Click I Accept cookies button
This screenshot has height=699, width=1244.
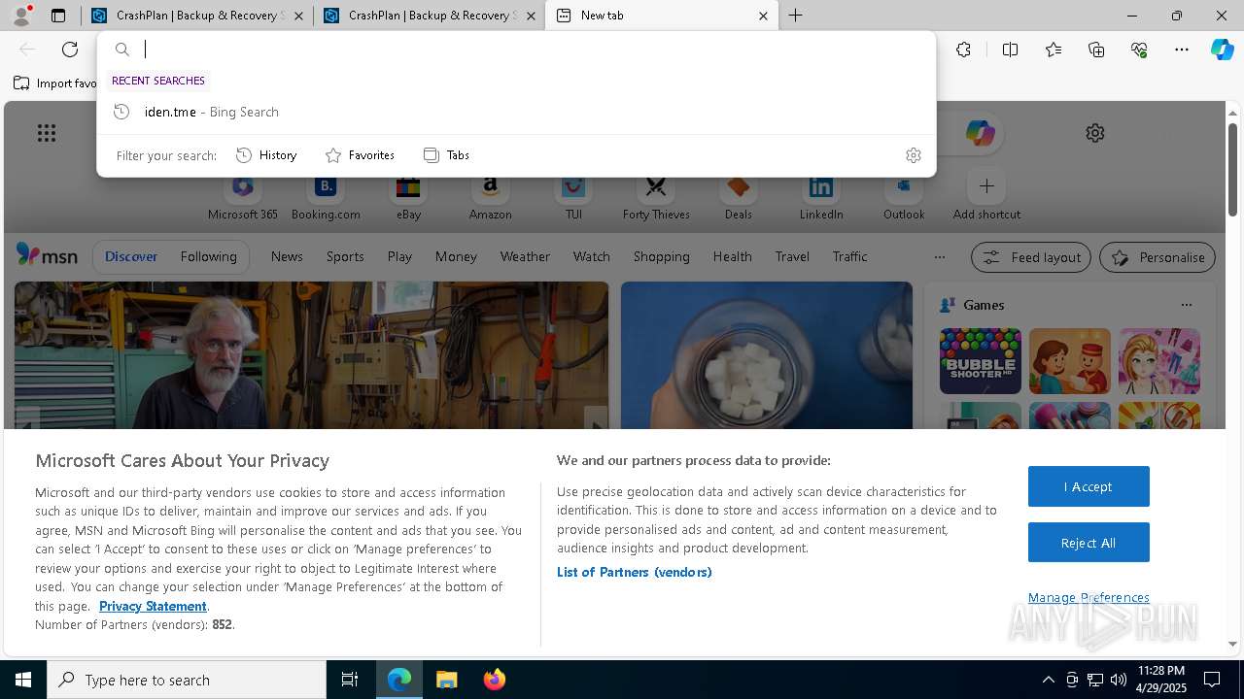pyautogui.click(x=1088, y=486)
